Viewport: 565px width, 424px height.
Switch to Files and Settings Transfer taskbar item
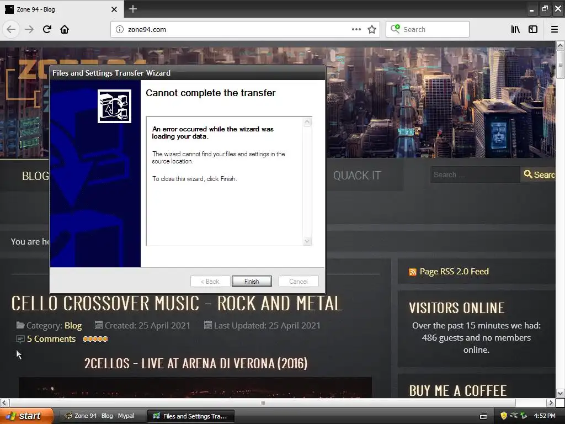[191, 416]
